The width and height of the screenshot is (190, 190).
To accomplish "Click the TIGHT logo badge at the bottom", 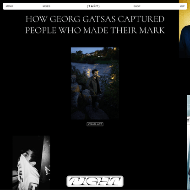I will point(95,181).
